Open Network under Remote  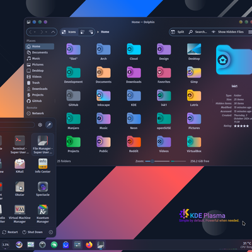point(40,113)
